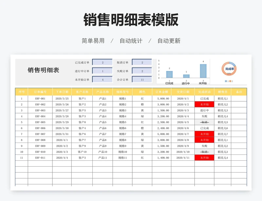Click the 1,400.00 amount cell

click(x=161, y=158)
